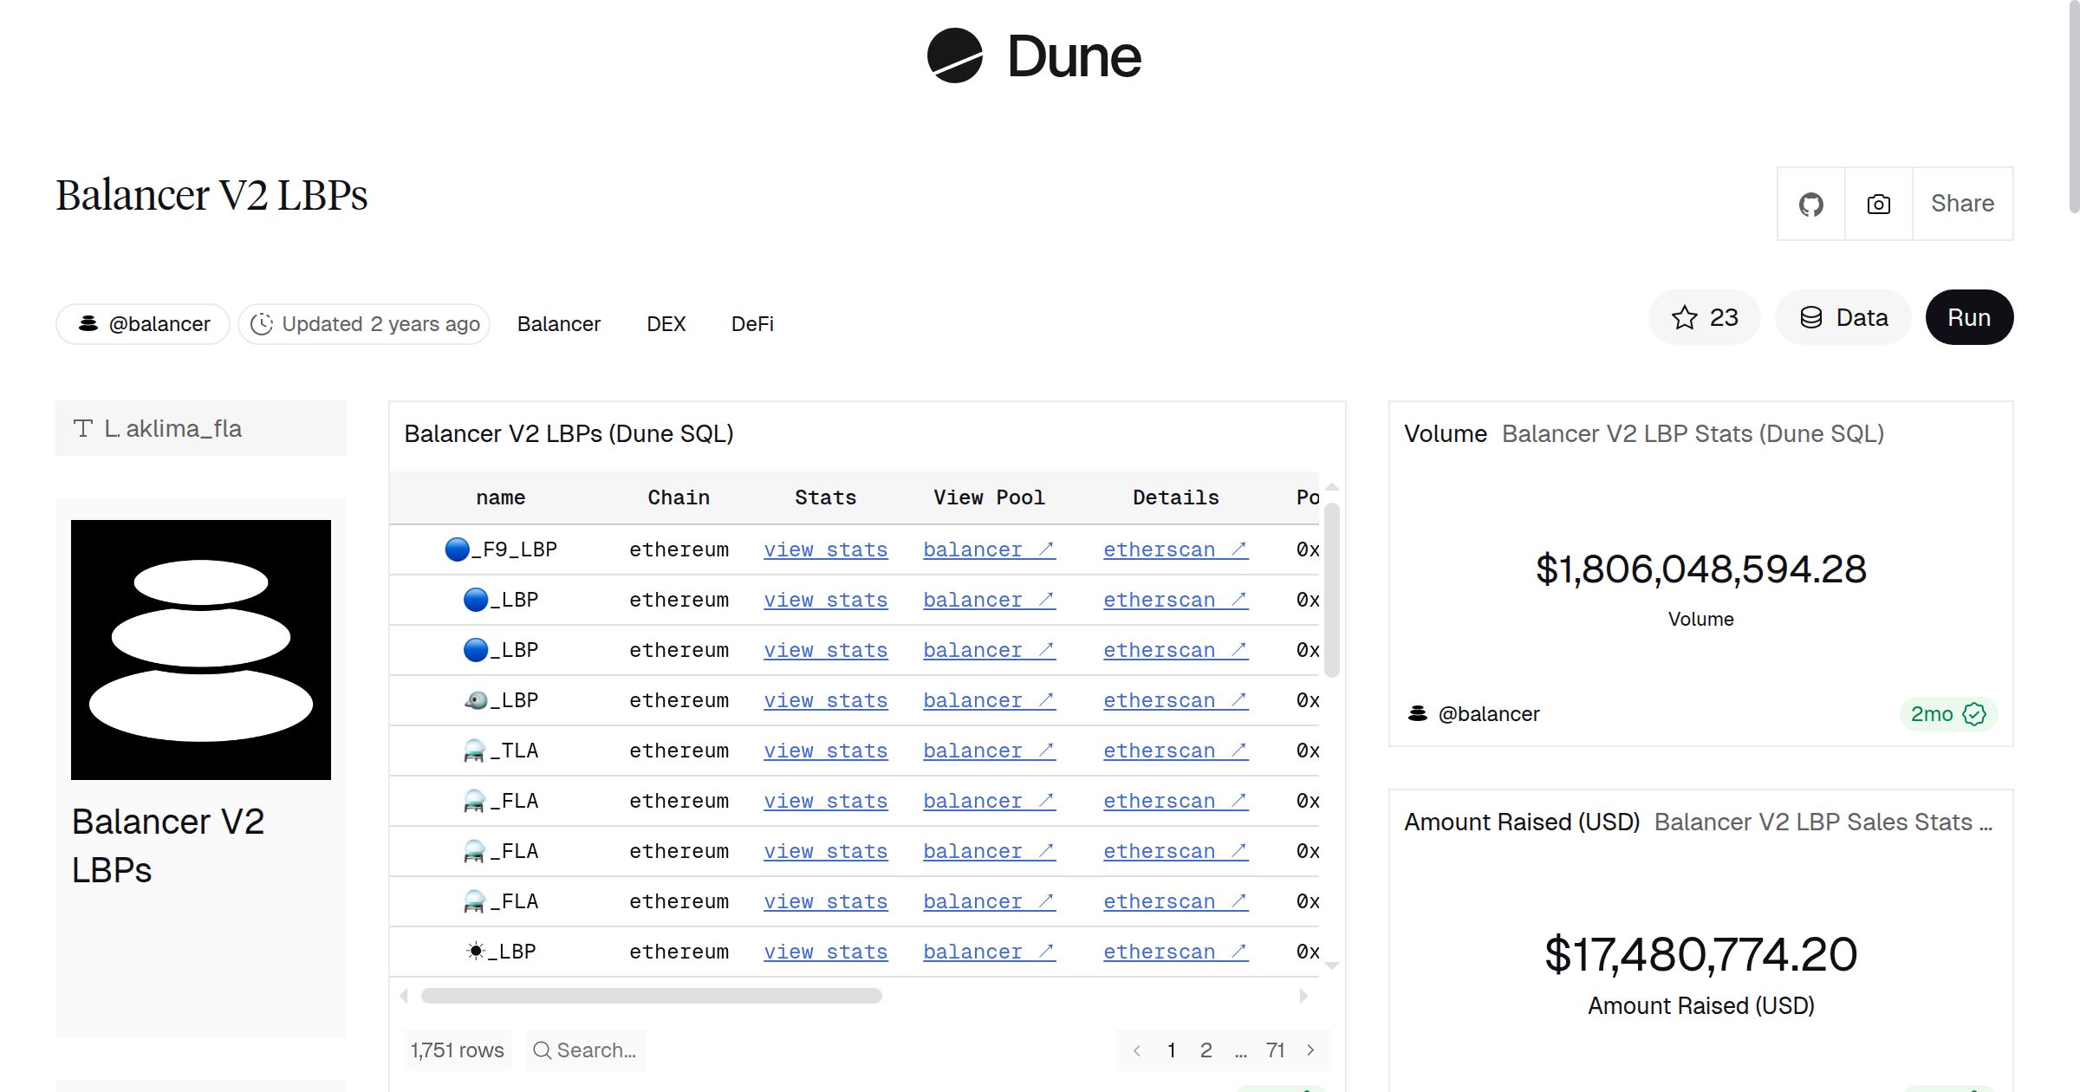The height and width of the screenshot is (1092, 2080).
Task: Click the text icon in the L. aklima_fla field
Action: coord(83,428)
